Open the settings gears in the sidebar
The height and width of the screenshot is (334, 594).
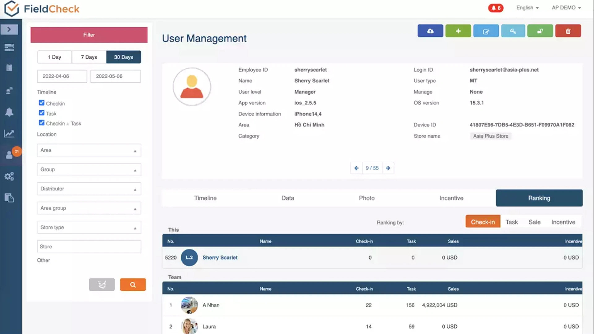click(9, 176)
